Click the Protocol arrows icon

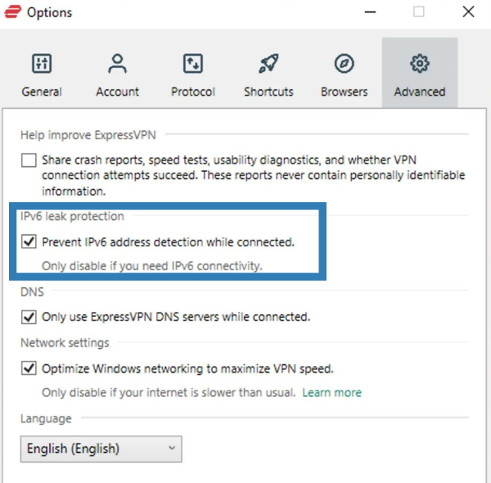[192, 63]
